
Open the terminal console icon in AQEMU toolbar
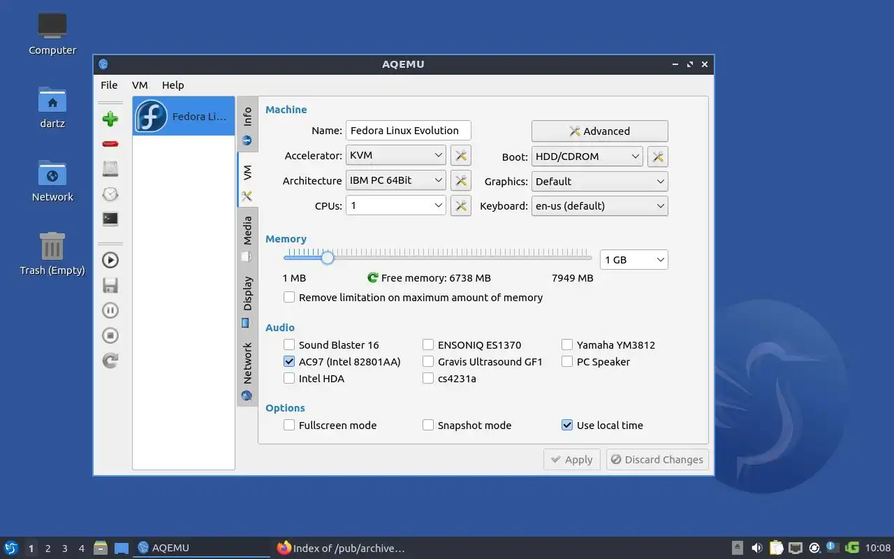click(x=110, y=219)
